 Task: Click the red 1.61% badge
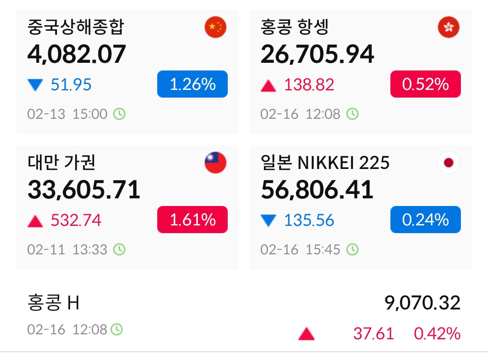192,220
